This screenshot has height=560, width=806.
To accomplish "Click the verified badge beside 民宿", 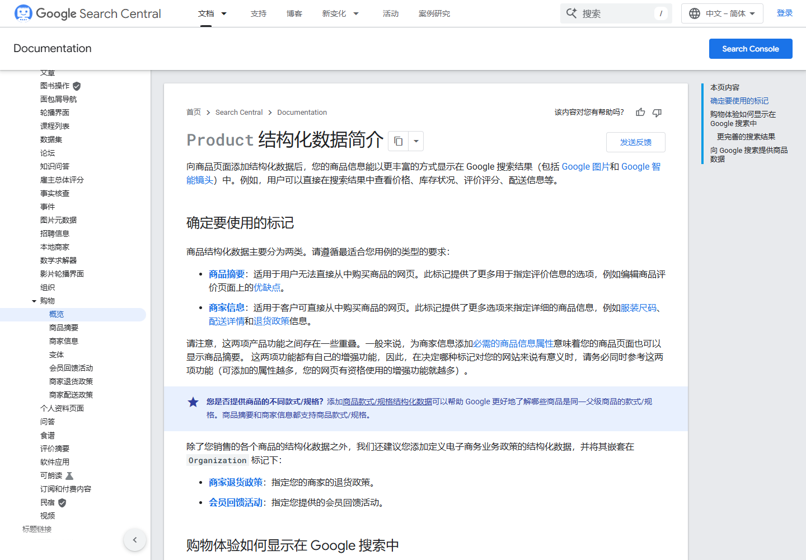I will [x=62, y=503].
